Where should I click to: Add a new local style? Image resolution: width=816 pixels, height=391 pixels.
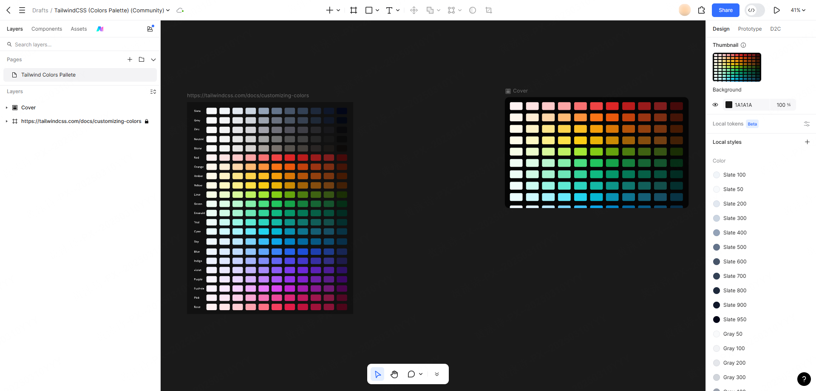pos(807,142)
